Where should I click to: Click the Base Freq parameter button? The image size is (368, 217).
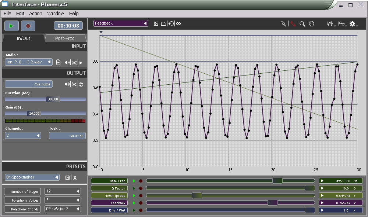tap(109, 181)
